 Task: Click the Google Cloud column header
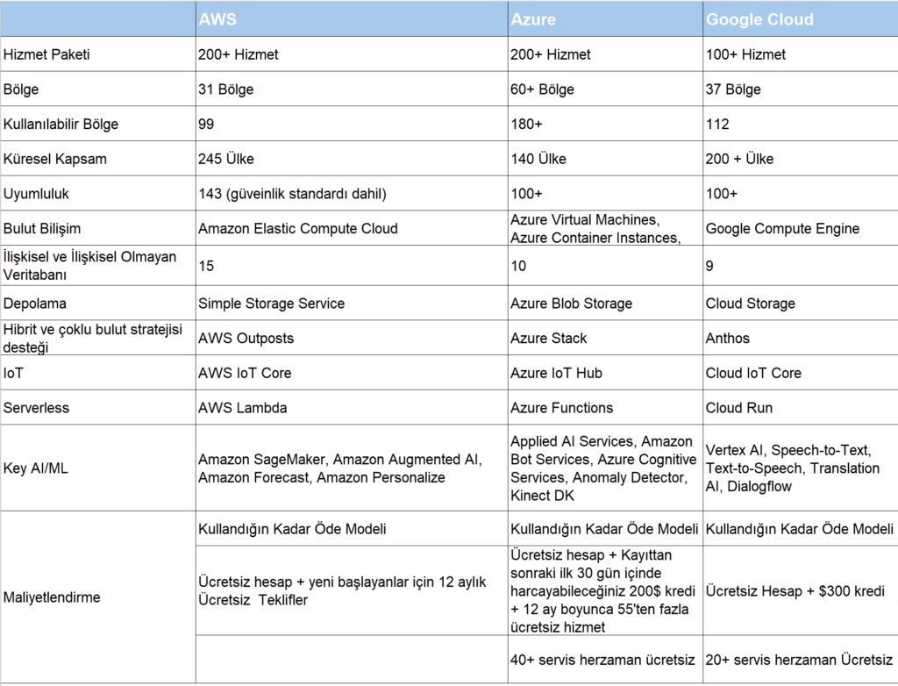coord(800,19)
